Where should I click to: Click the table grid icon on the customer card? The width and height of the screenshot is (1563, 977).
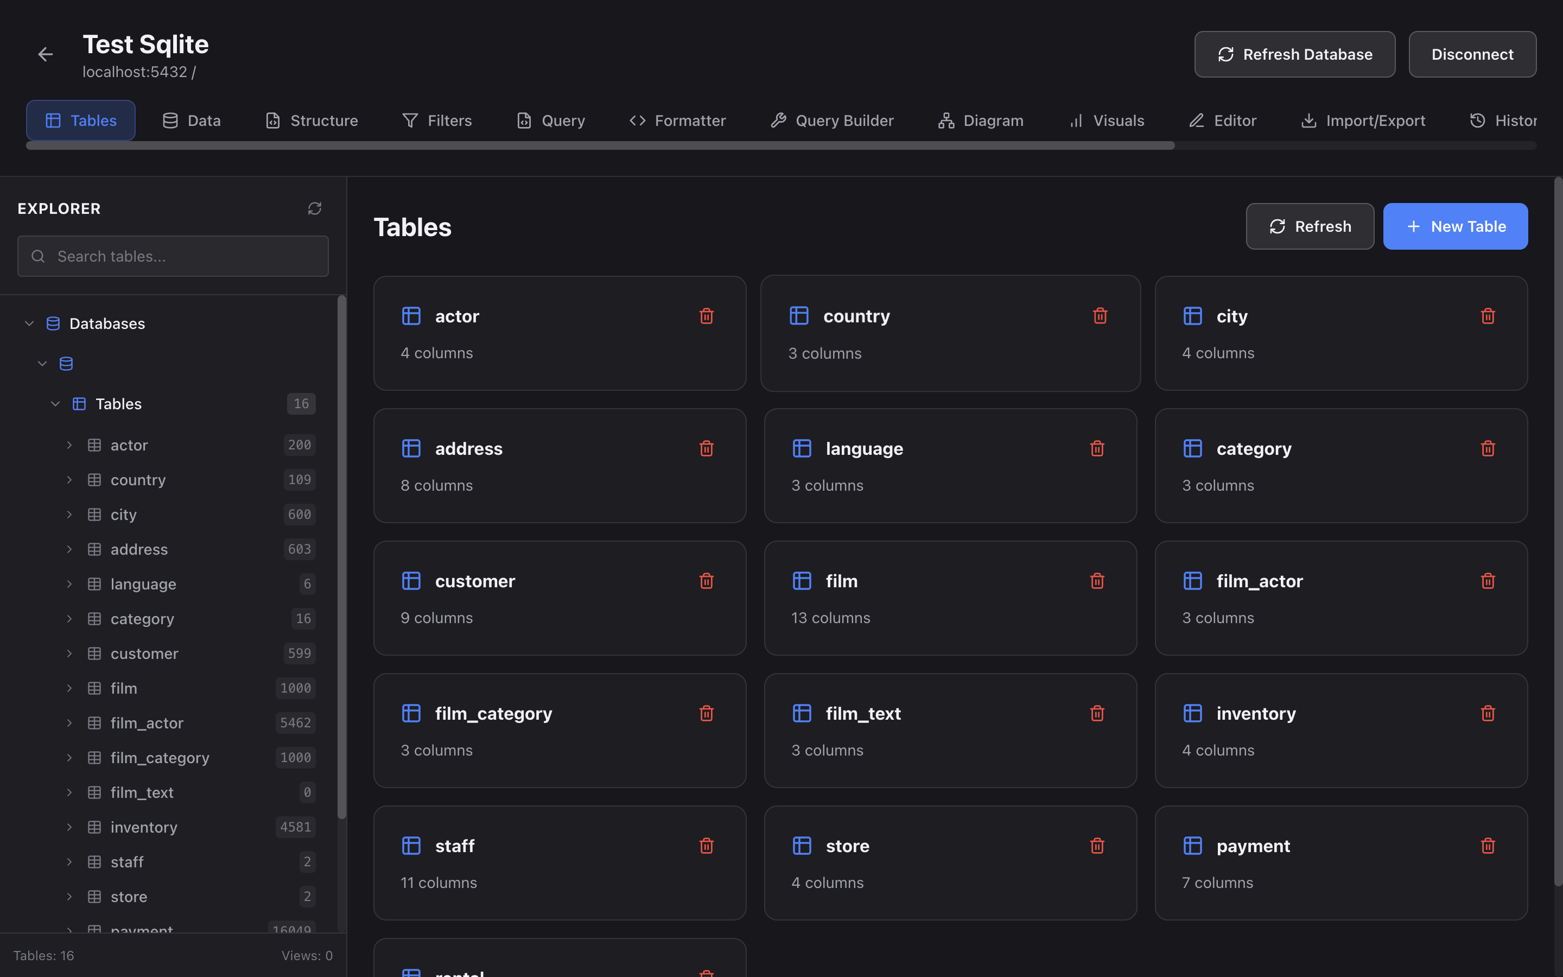411,580
